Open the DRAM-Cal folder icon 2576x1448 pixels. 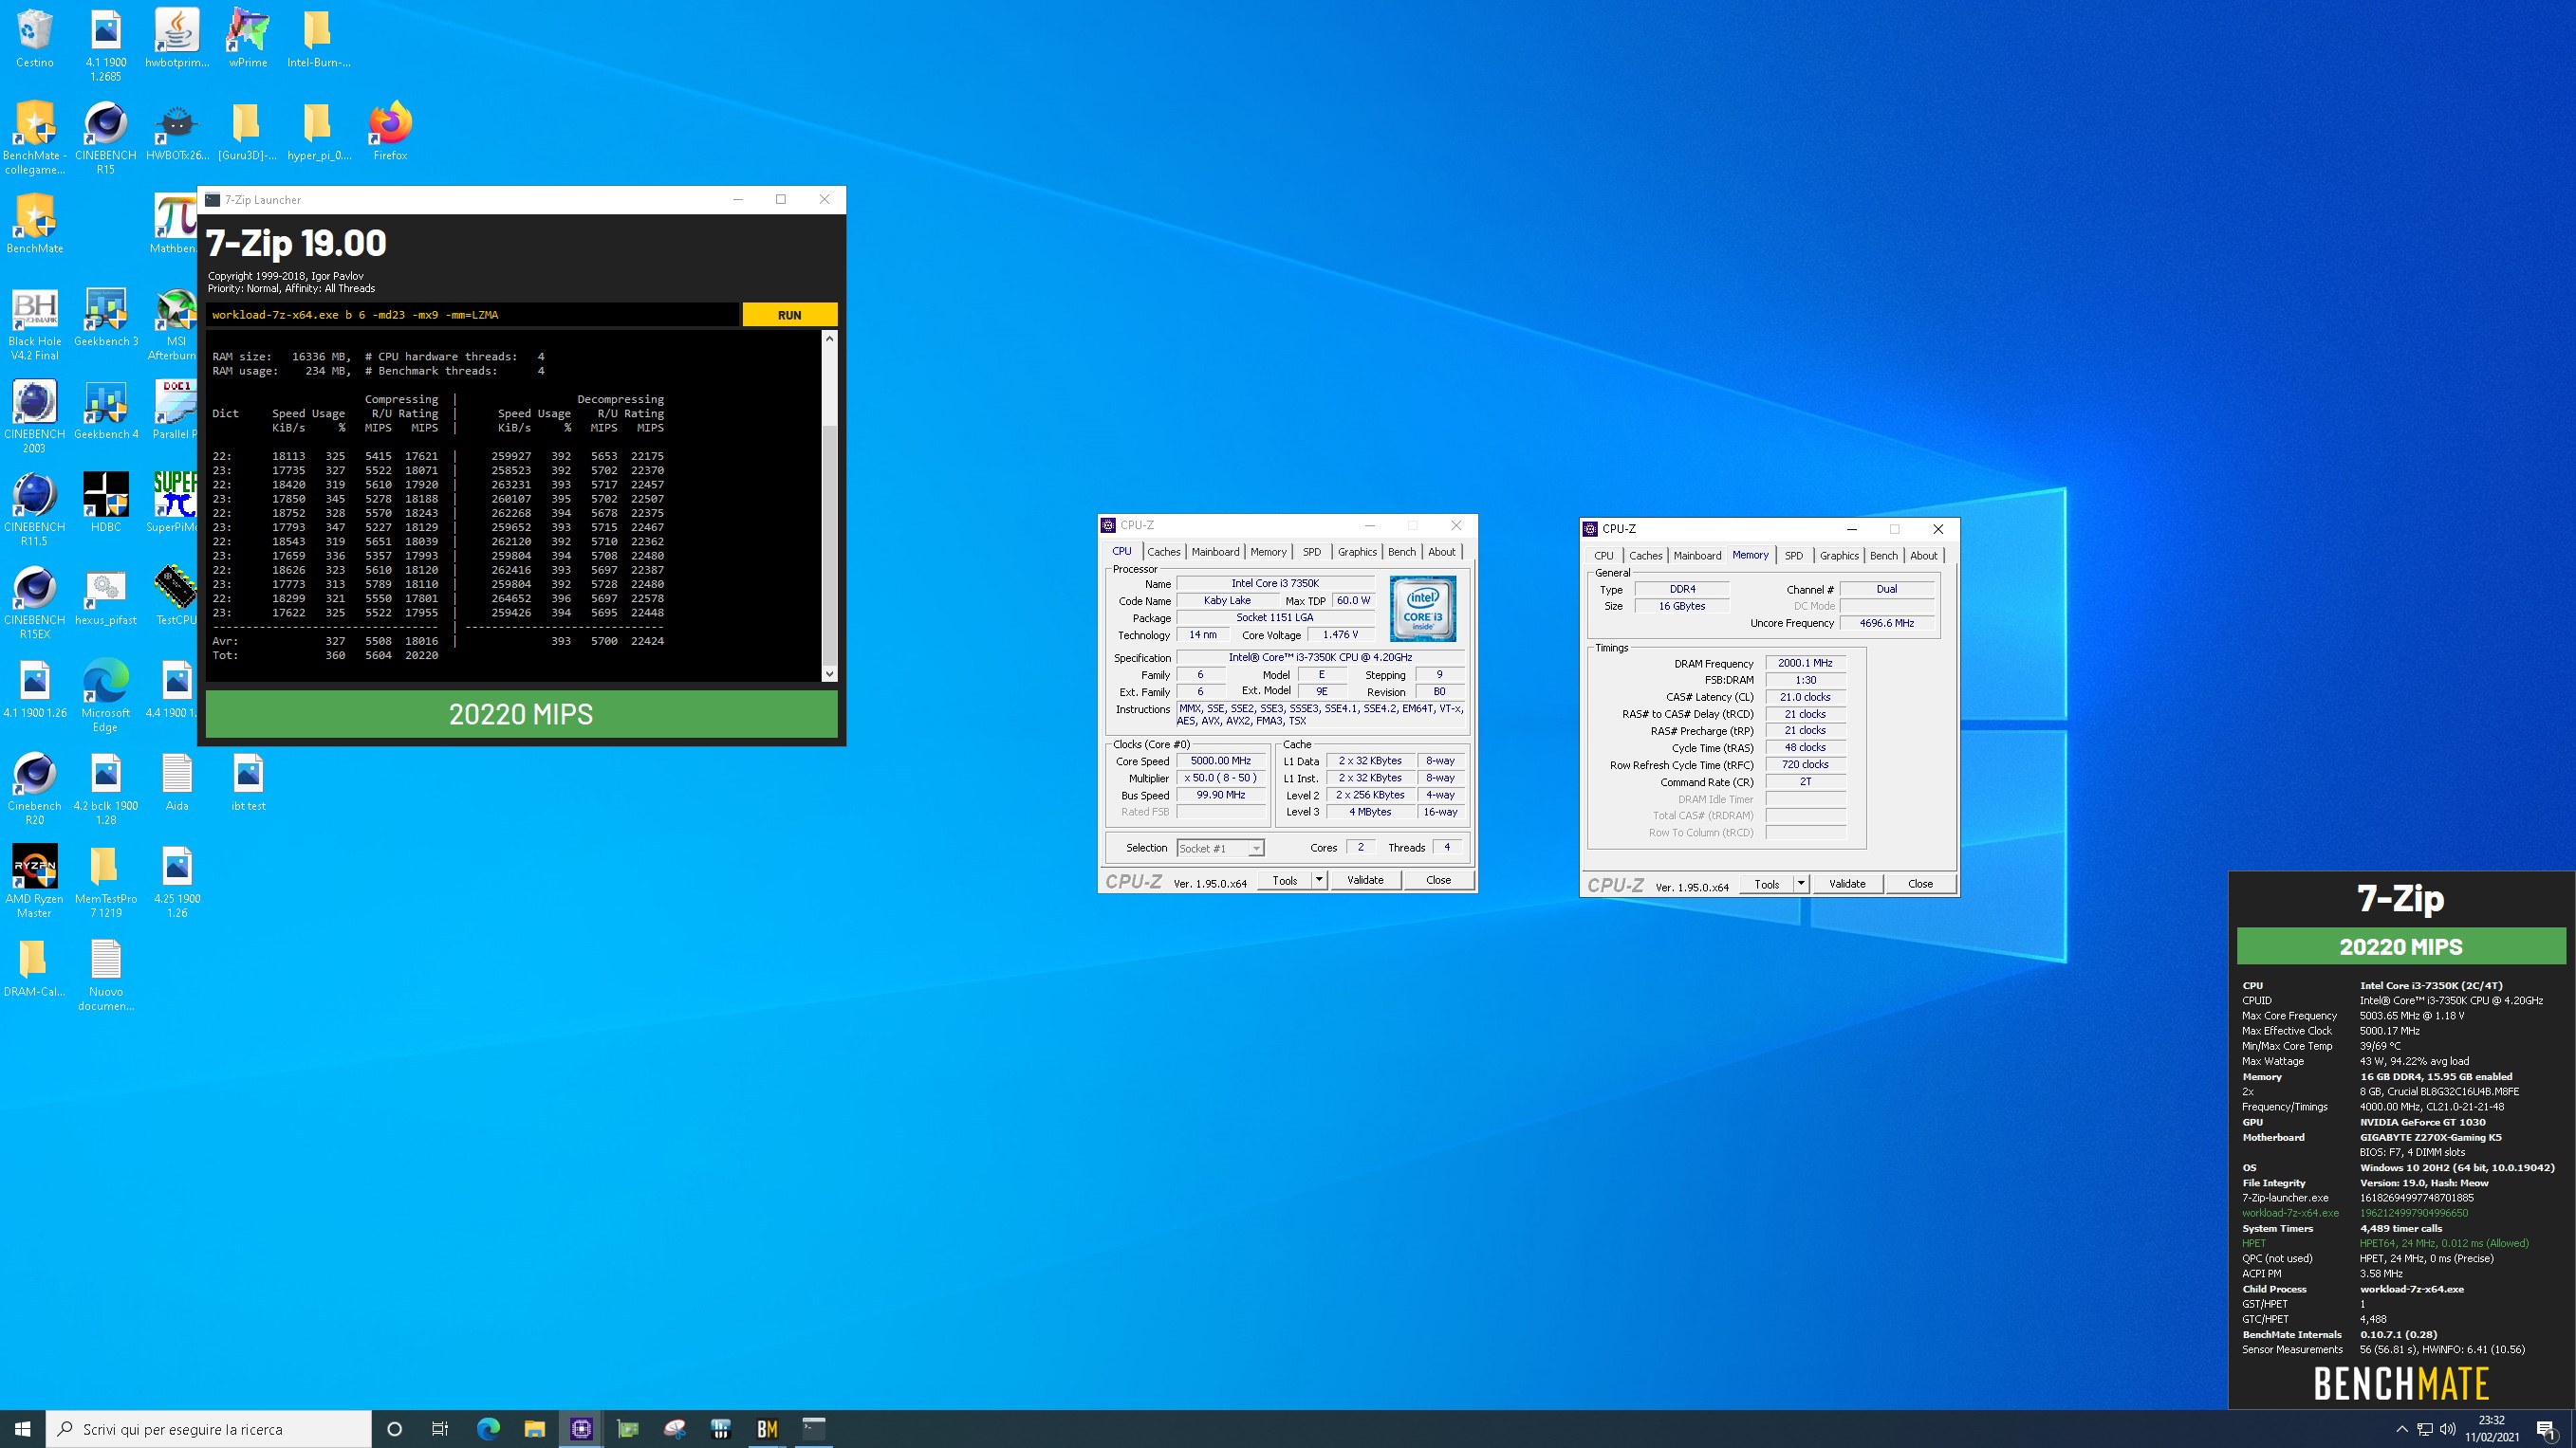35,968
